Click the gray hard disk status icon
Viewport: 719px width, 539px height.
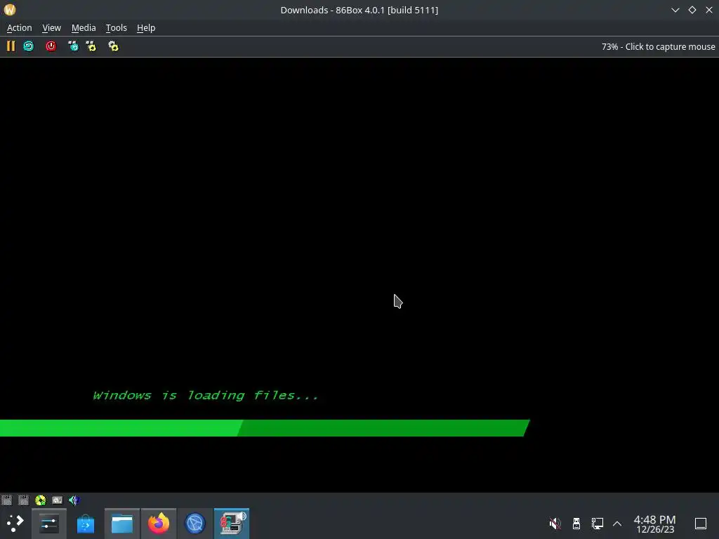[x=58, y=500]
